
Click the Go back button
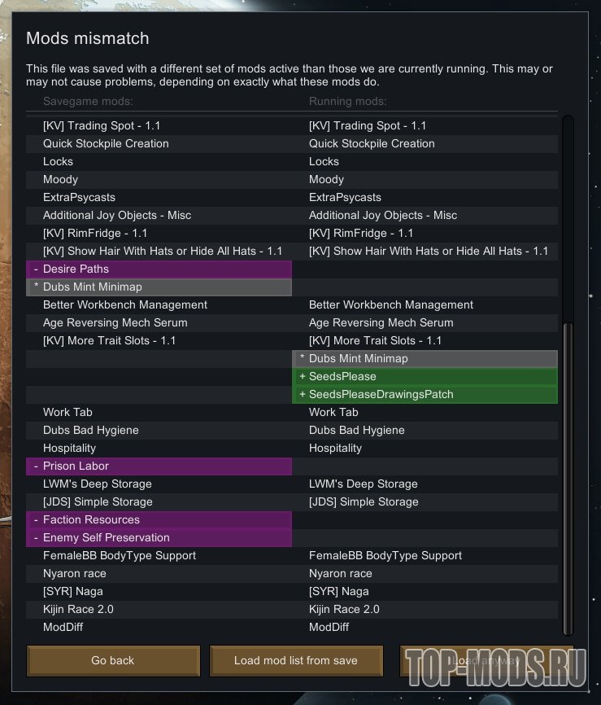[x=113, y=660]
